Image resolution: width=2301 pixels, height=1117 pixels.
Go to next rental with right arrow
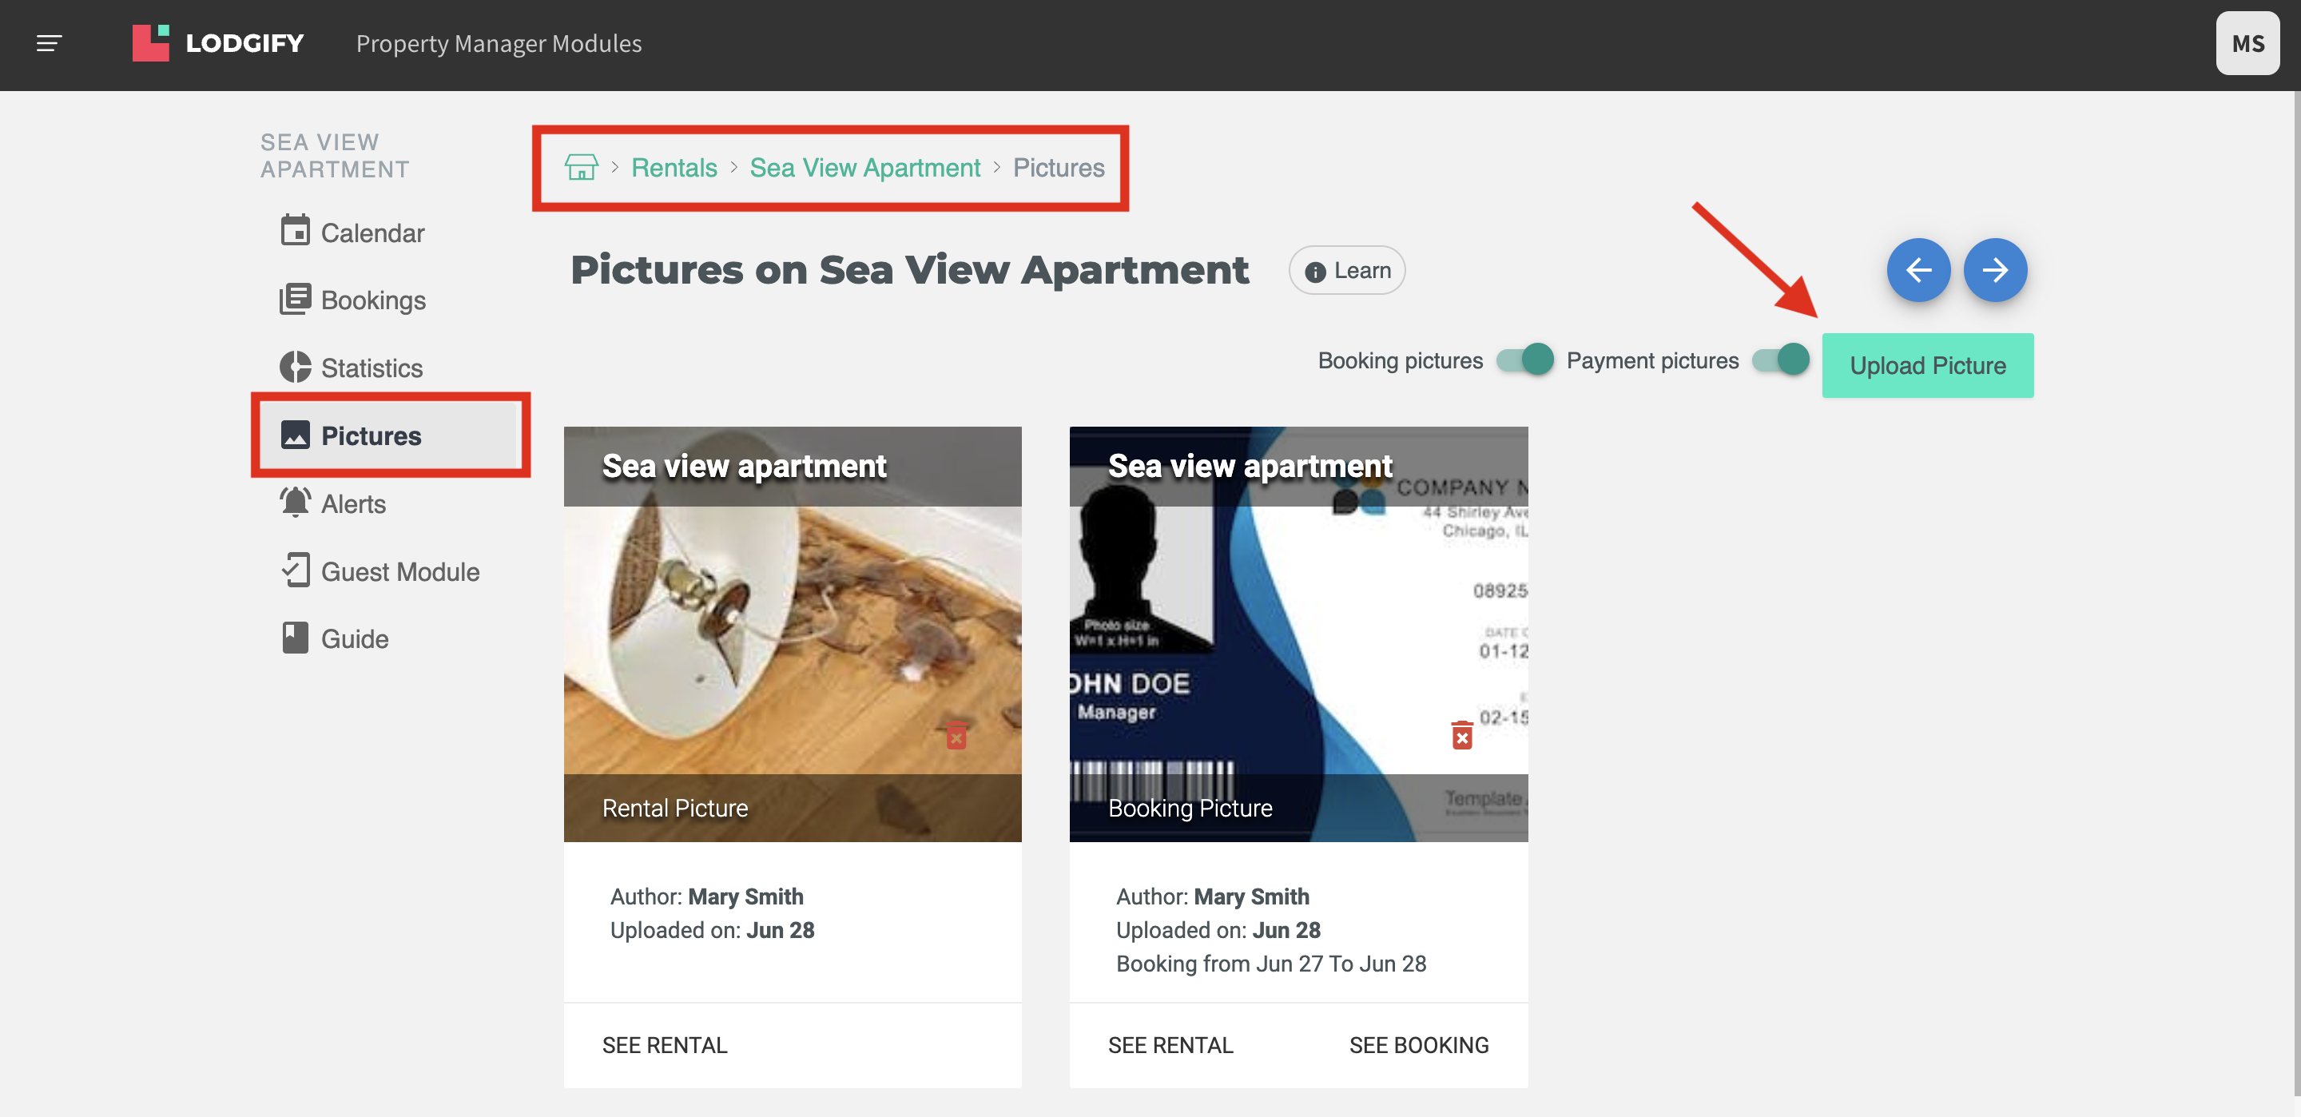point(1995,269)
